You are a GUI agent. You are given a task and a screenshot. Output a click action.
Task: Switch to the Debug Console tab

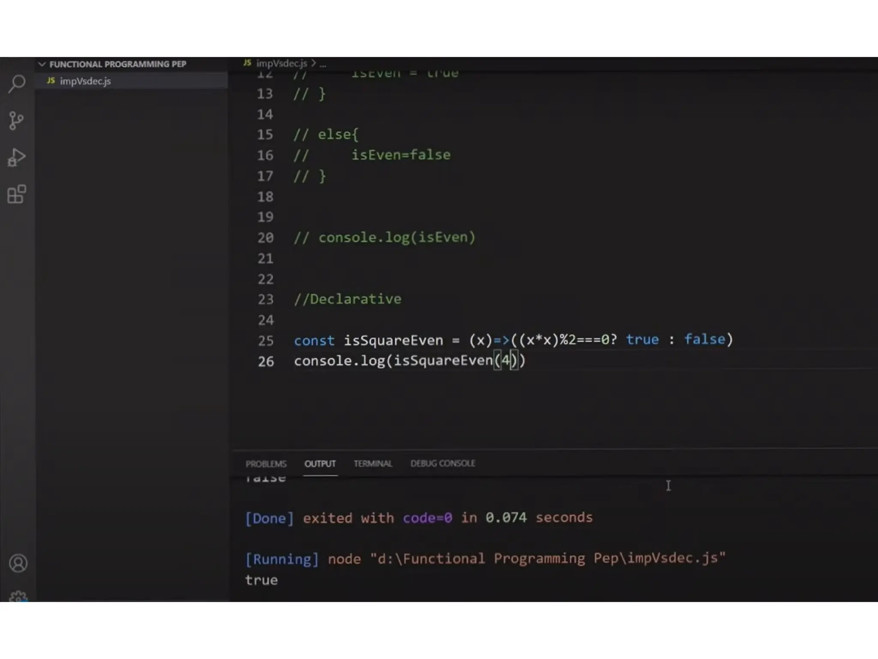(x=442, y=464)
